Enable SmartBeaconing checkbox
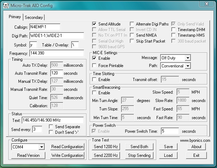This screenshot has width=217, height=168. [x=94, y=93]
